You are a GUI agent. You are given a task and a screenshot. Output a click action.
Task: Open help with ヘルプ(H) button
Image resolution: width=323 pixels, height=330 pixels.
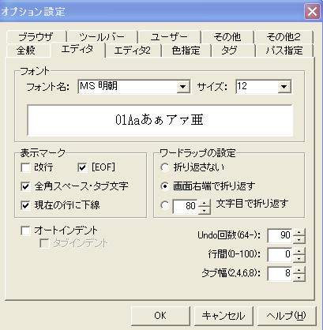[287, 316]
